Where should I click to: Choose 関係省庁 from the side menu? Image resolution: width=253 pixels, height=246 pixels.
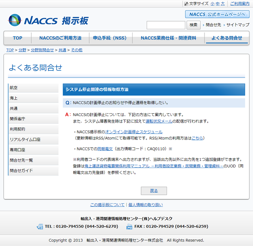coord(33,119)
